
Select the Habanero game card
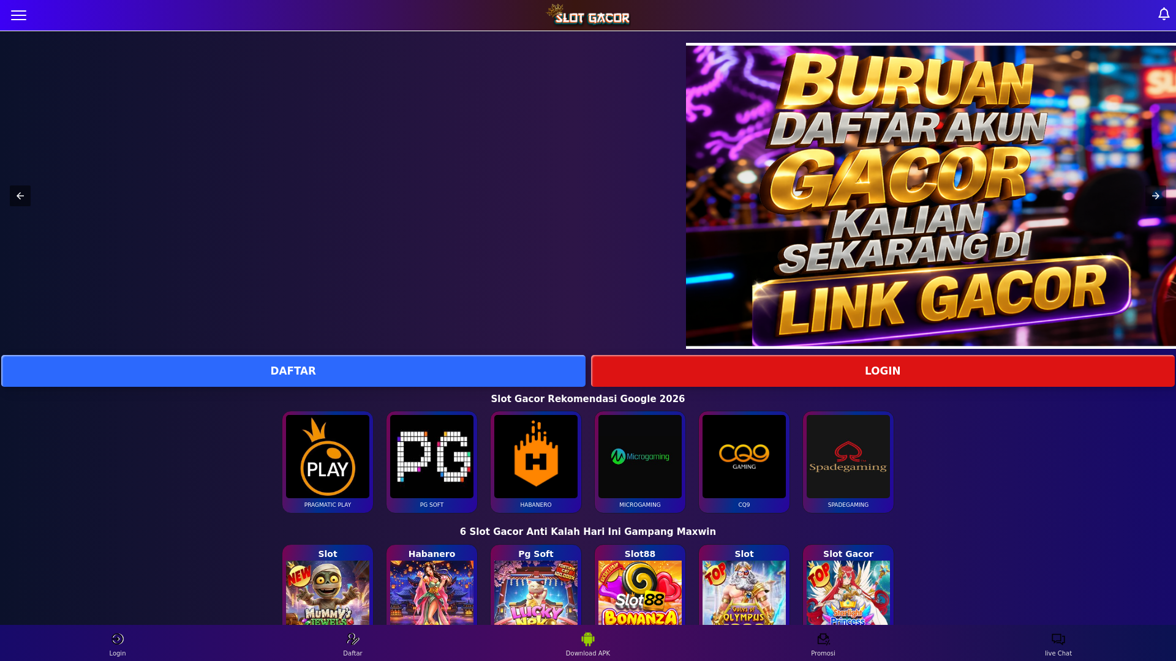pos(432,585)
